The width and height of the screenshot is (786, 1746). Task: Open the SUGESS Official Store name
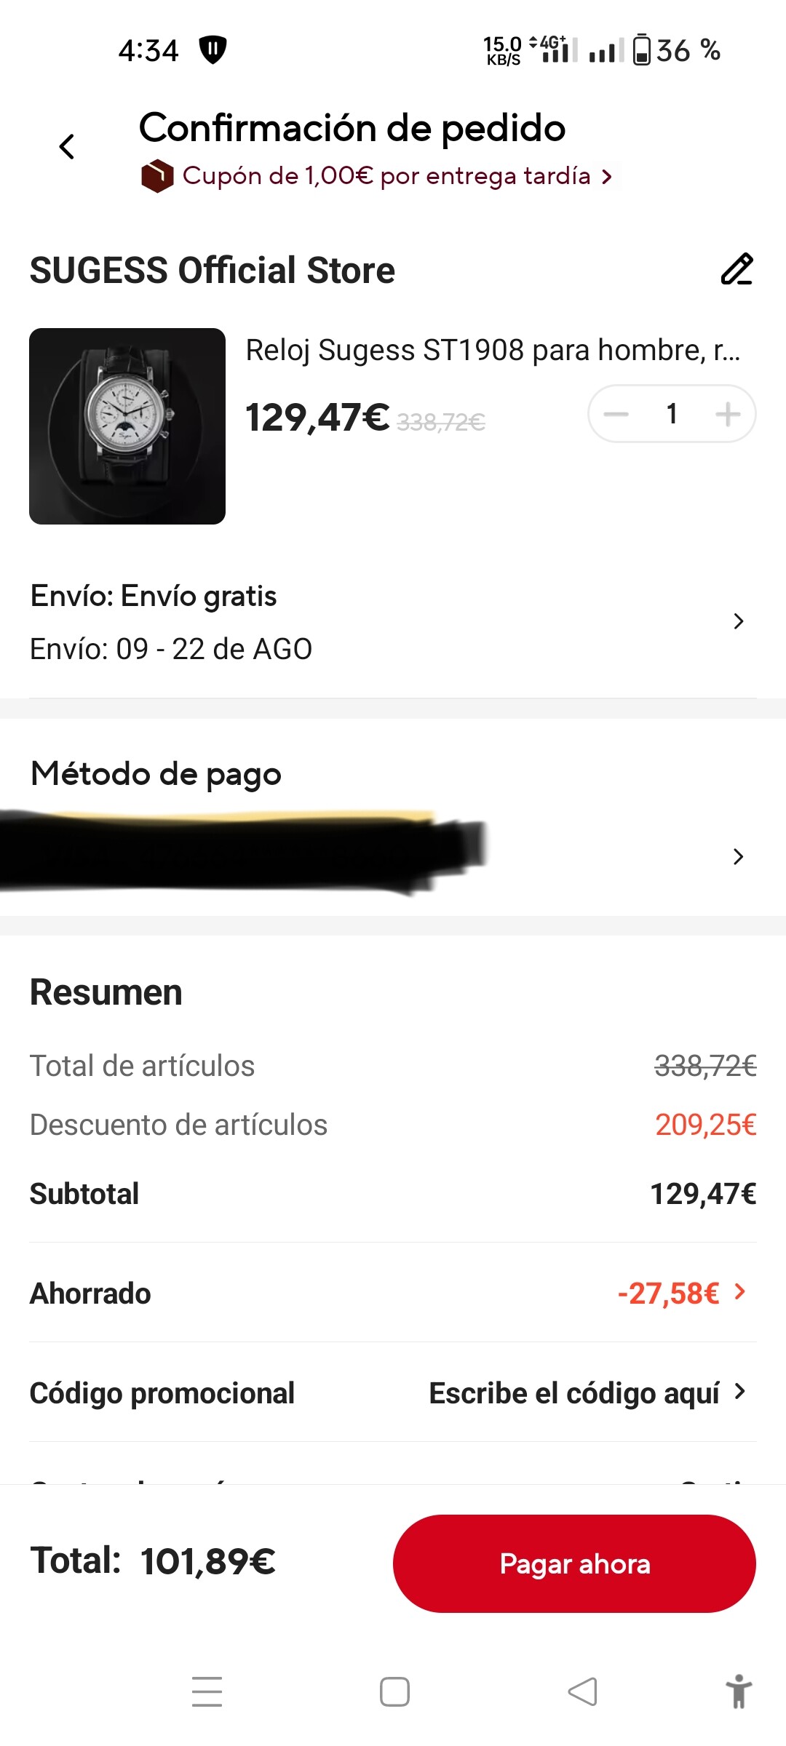pyautogui.click(x=213, y=271)
